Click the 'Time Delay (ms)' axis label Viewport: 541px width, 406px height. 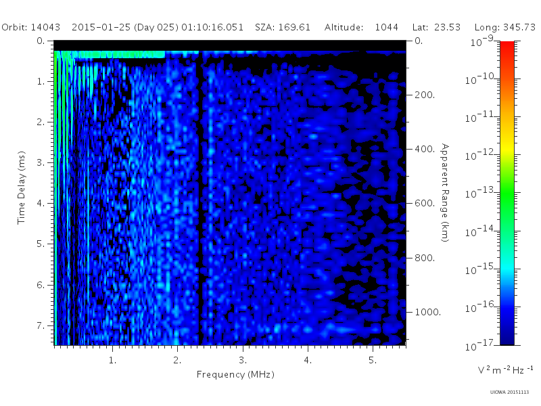coord(22,187)
